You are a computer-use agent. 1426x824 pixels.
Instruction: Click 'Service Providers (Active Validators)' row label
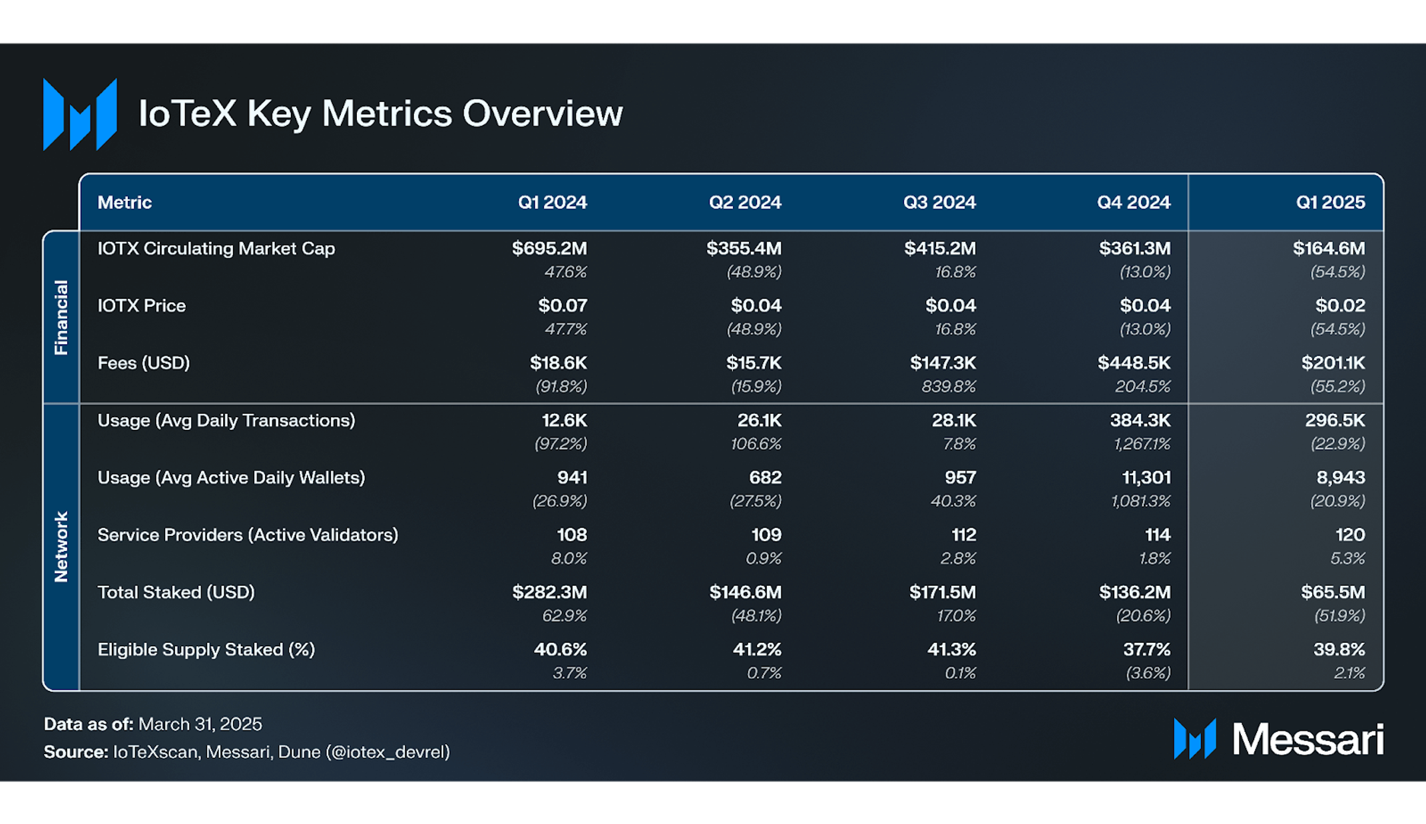point(248,535)
